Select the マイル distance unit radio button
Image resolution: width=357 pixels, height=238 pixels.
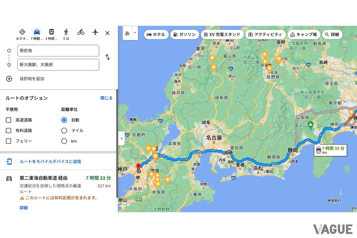click(x=64, y=130)
